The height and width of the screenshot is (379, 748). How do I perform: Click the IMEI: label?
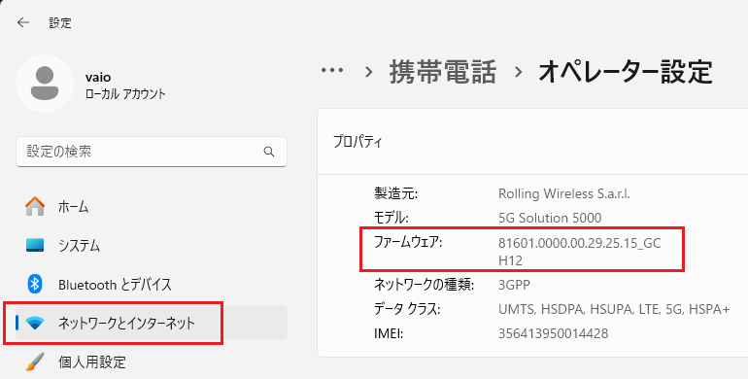(x=389, y=333)
